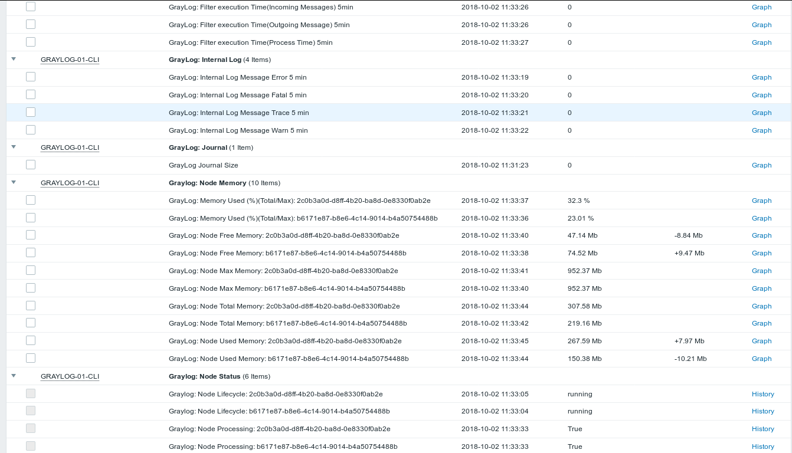Show Graph for Node Total Memory b6171e87
Image resolution: width=792 pixels, height=453 pixels.
pos(761,323)
